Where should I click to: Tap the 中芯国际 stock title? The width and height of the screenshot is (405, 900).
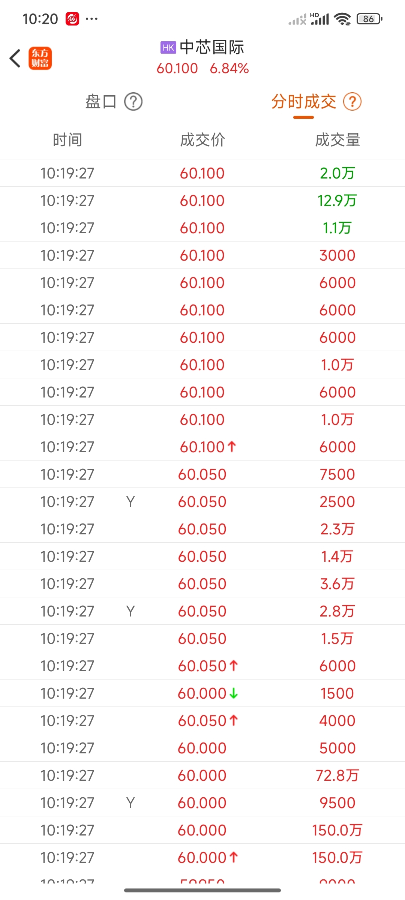[x=212, y=48]
